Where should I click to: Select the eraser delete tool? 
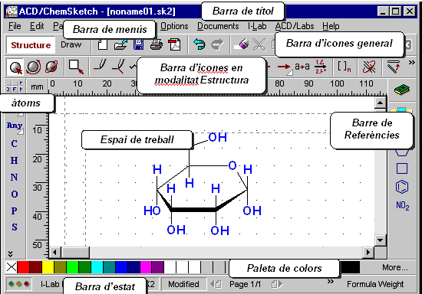coord(241,44)
